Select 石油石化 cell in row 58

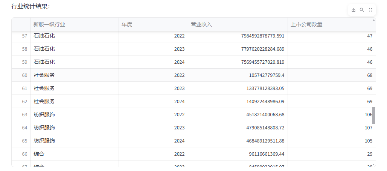click(x=75, y=49)
